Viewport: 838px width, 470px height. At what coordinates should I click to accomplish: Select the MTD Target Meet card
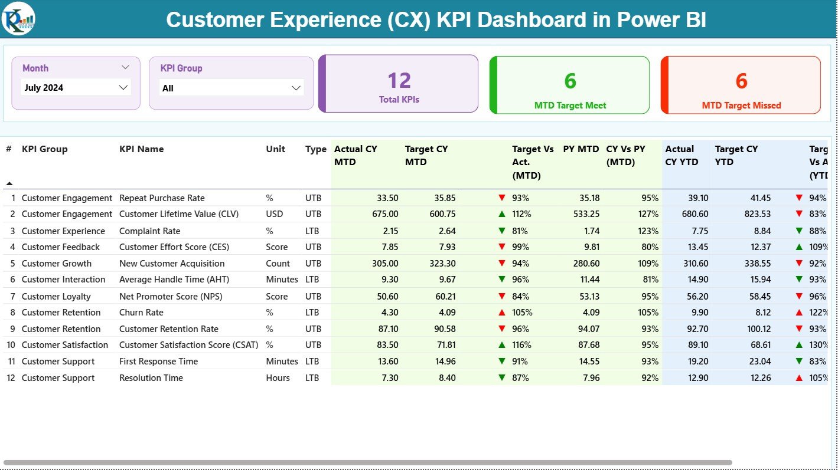click(x=569, y=84)
